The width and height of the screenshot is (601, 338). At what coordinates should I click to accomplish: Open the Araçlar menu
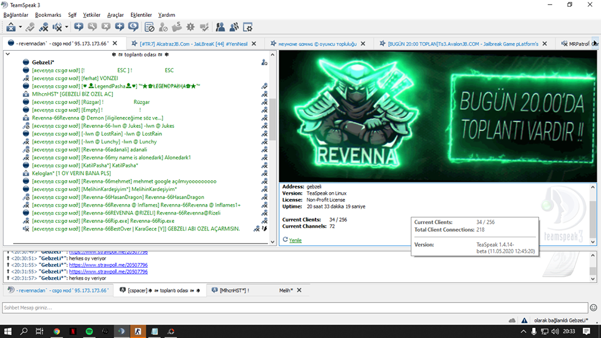115,15
